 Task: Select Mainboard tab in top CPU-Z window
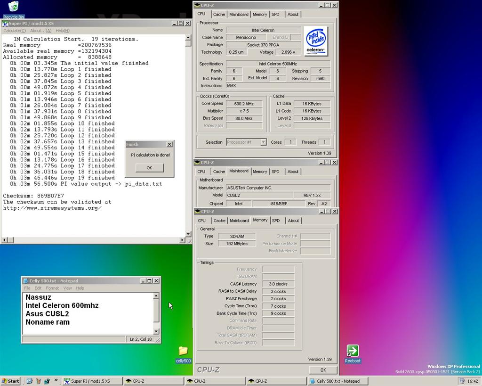pos(239,15)
